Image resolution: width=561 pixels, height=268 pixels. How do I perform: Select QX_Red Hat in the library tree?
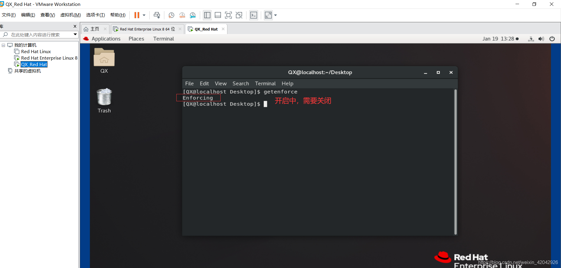coord(34,65)
